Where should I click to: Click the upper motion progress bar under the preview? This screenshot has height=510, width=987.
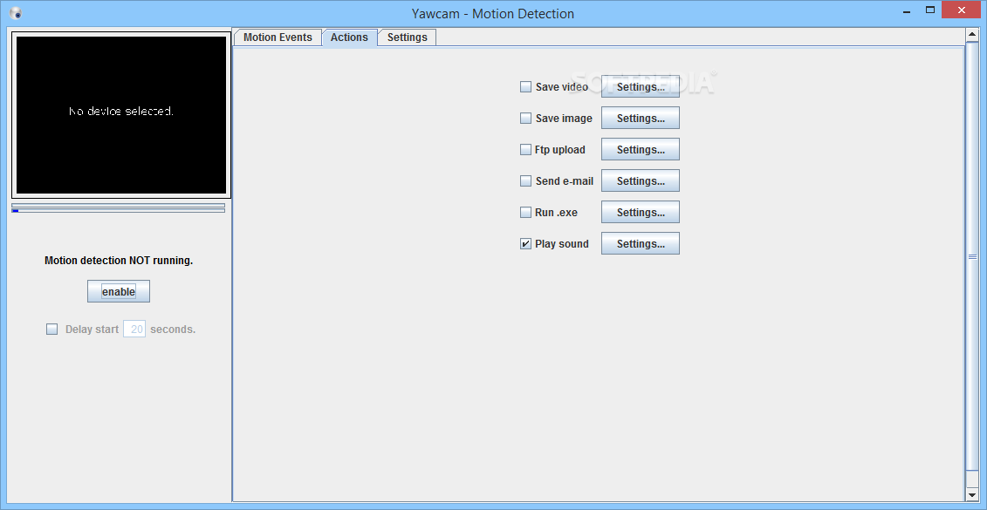(x=119, y=205)
